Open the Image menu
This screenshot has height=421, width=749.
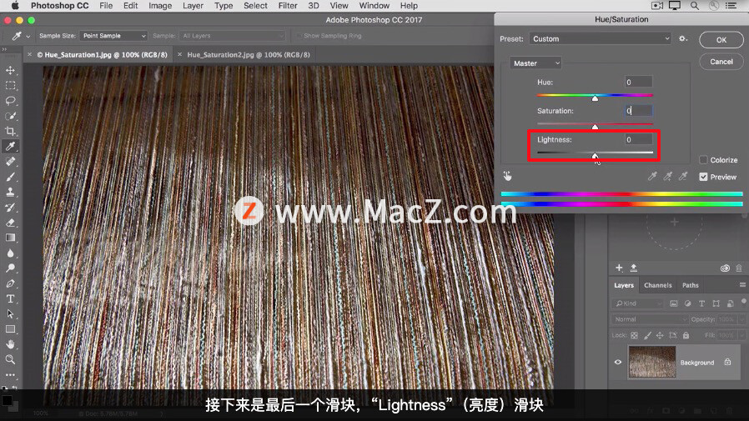[x=160, y=6]
